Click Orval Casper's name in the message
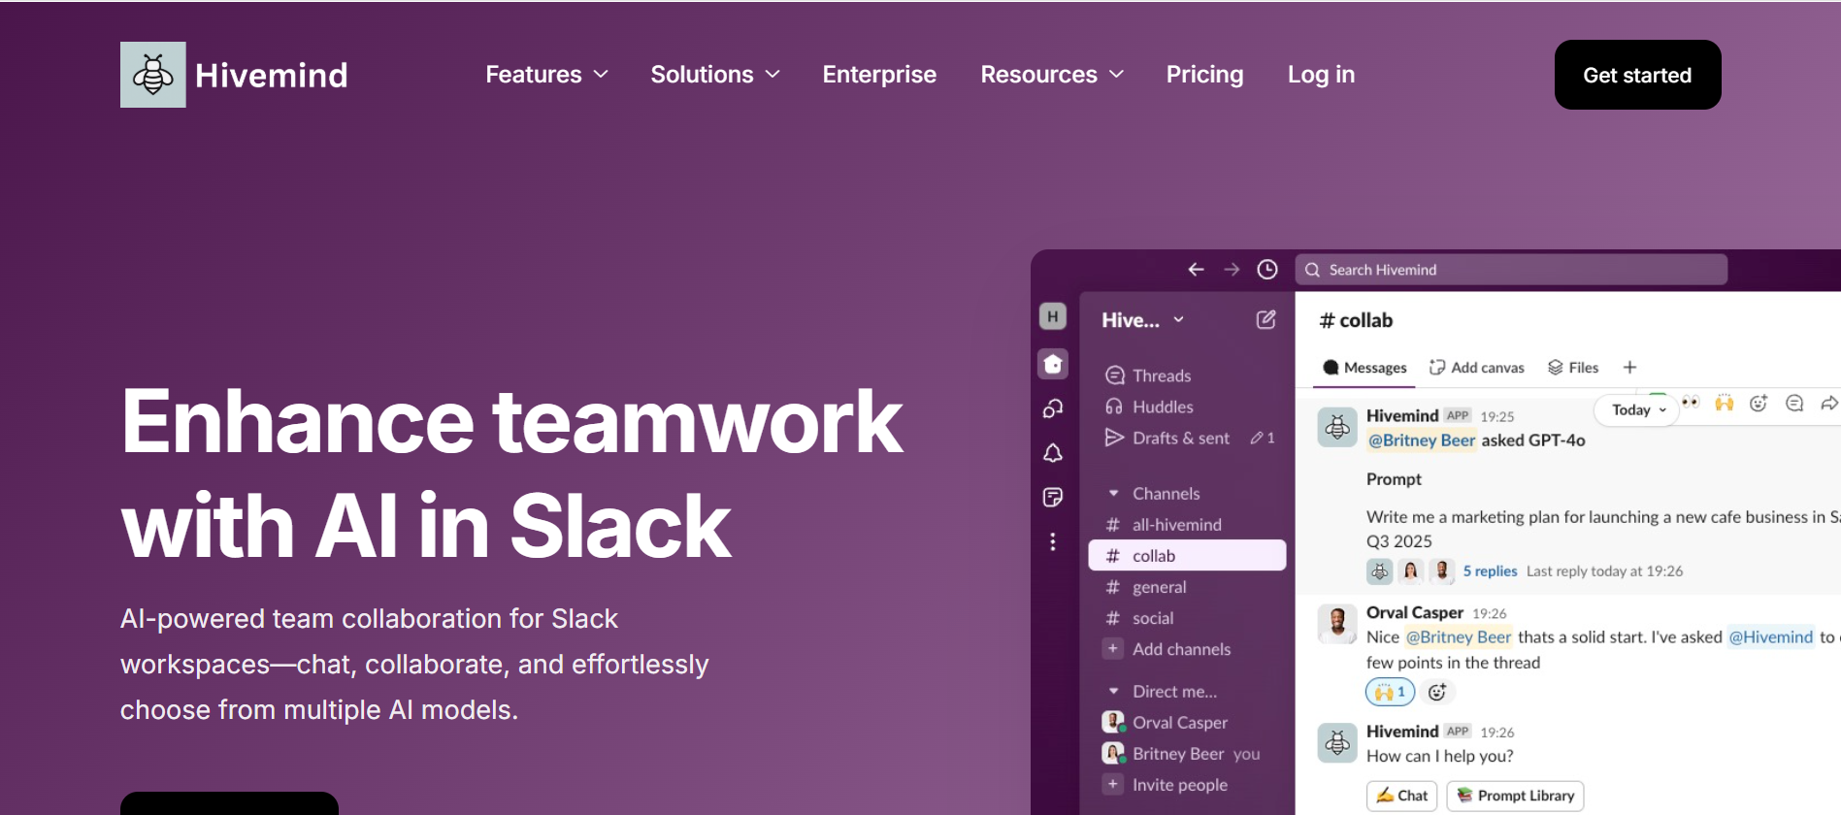 [x=1414, y=612]
